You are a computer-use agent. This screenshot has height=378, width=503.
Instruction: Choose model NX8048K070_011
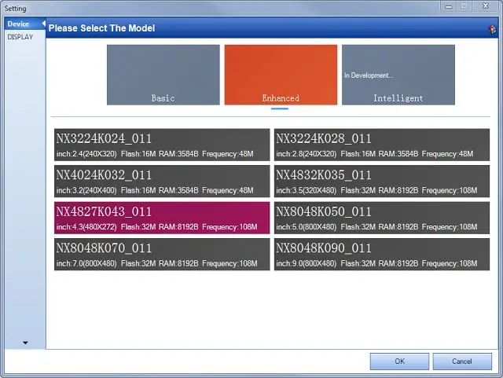pyautogui.click(x=162, y=255)
